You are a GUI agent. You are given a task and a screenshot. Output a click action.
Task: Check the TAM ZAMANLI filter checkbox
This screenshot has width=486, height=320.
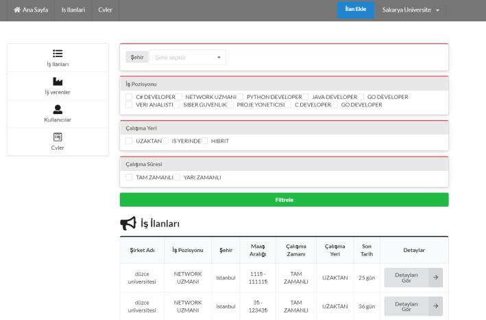click(129, 177)
